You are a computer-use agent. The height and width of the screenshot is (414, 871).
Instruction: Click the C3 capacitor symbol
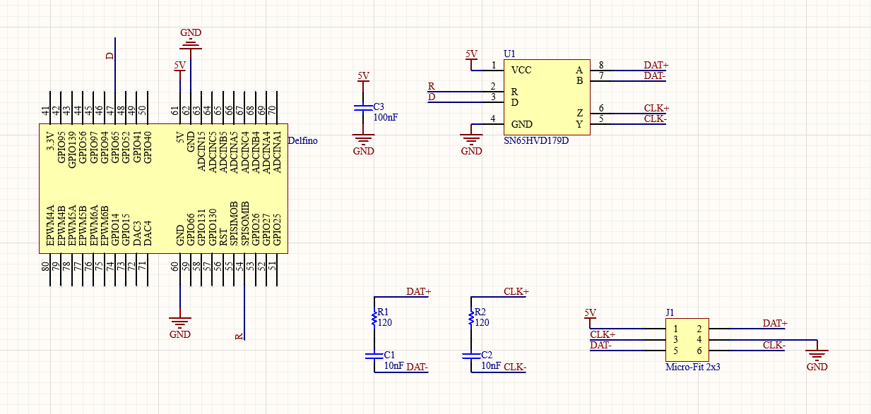363,108
